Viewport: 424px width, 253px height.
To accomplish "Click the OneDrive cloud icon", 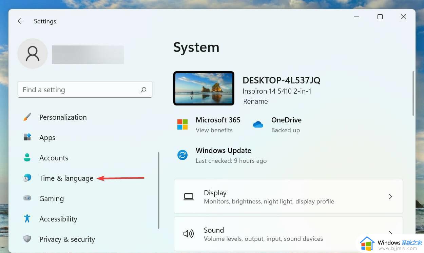I will [258, 124].
